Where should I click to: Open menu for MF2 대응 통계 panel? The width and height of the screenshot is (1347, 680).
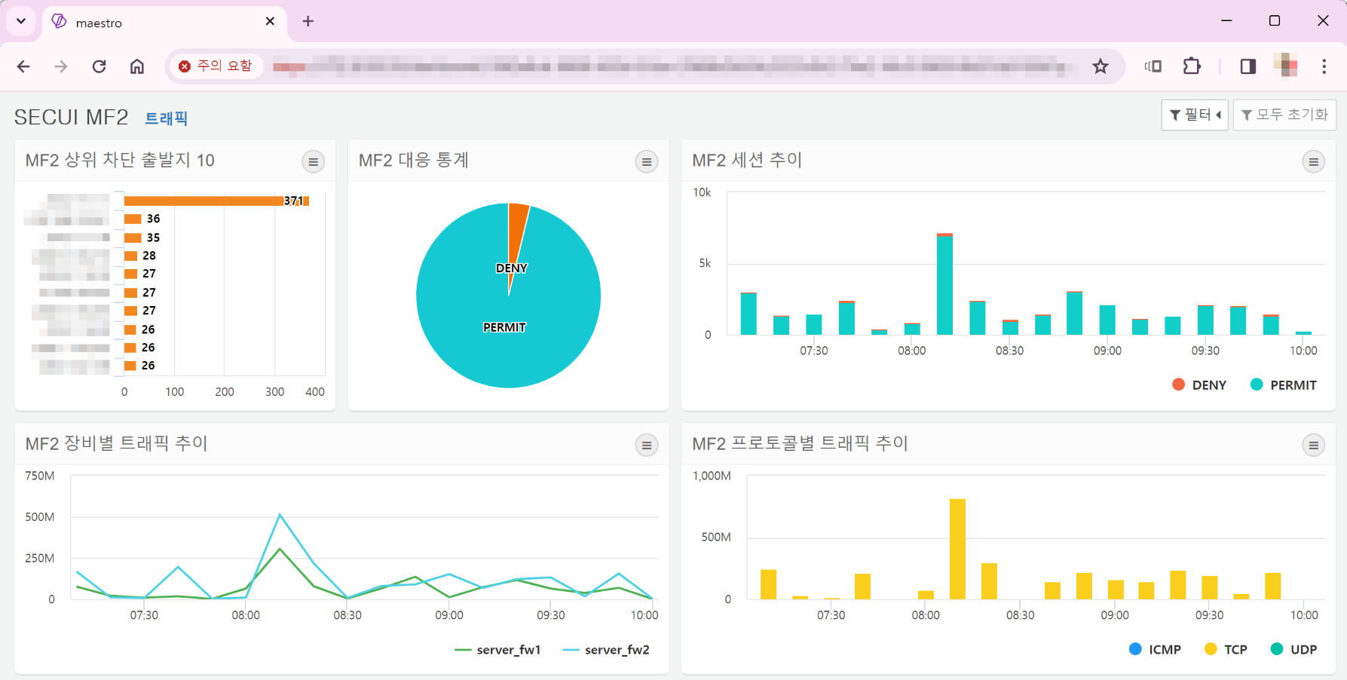pos(646,161)
